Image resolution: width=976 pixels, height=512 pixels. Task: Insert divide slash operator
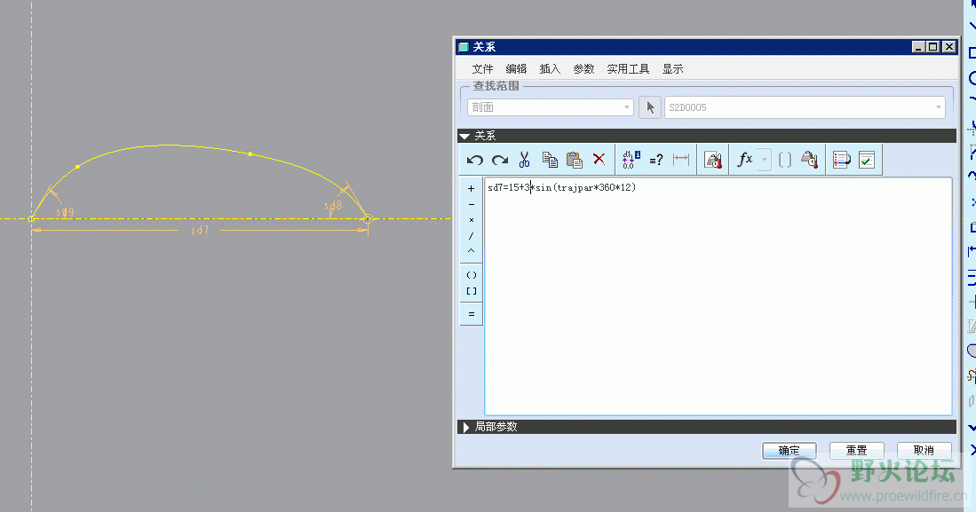coord(472,236)
